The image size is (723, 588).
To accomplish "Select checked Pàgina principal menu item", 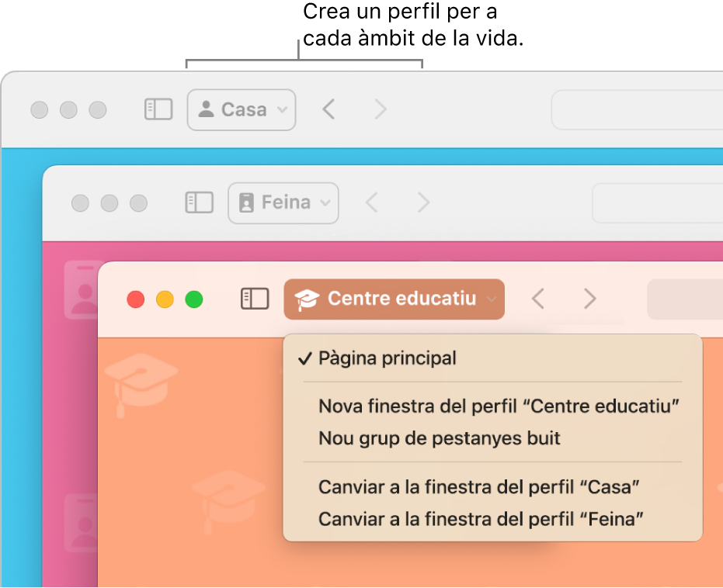I will [388, 358].
